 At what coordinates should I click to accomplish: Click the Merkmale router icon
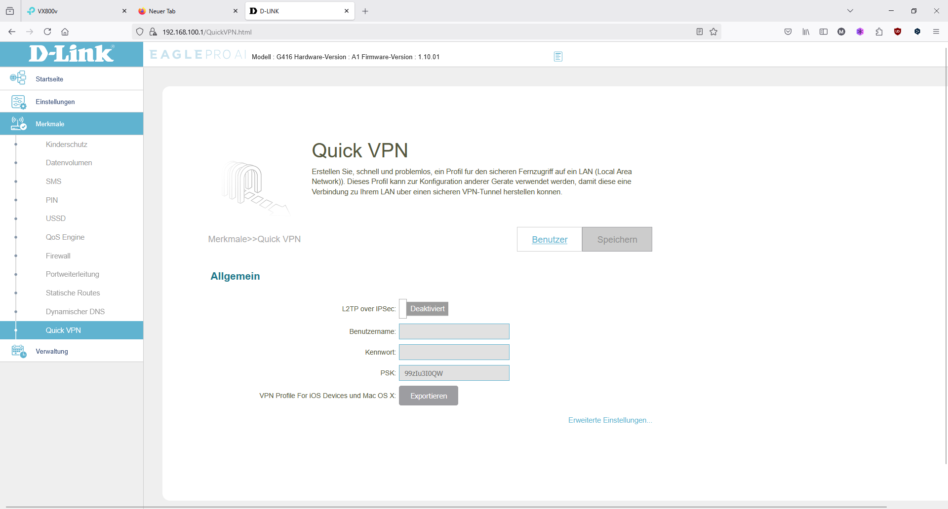click(19, 124)
